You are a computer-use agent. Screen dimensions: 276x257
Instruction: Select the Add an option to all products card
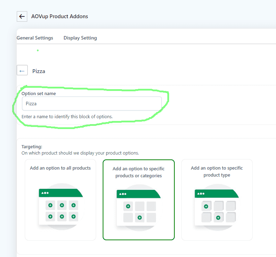tap(60, 200)
